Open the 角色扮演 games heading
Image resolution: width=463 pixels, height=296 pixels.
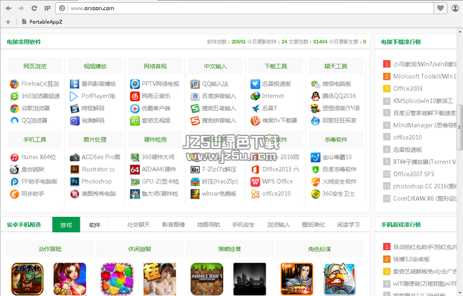(319, 249)
